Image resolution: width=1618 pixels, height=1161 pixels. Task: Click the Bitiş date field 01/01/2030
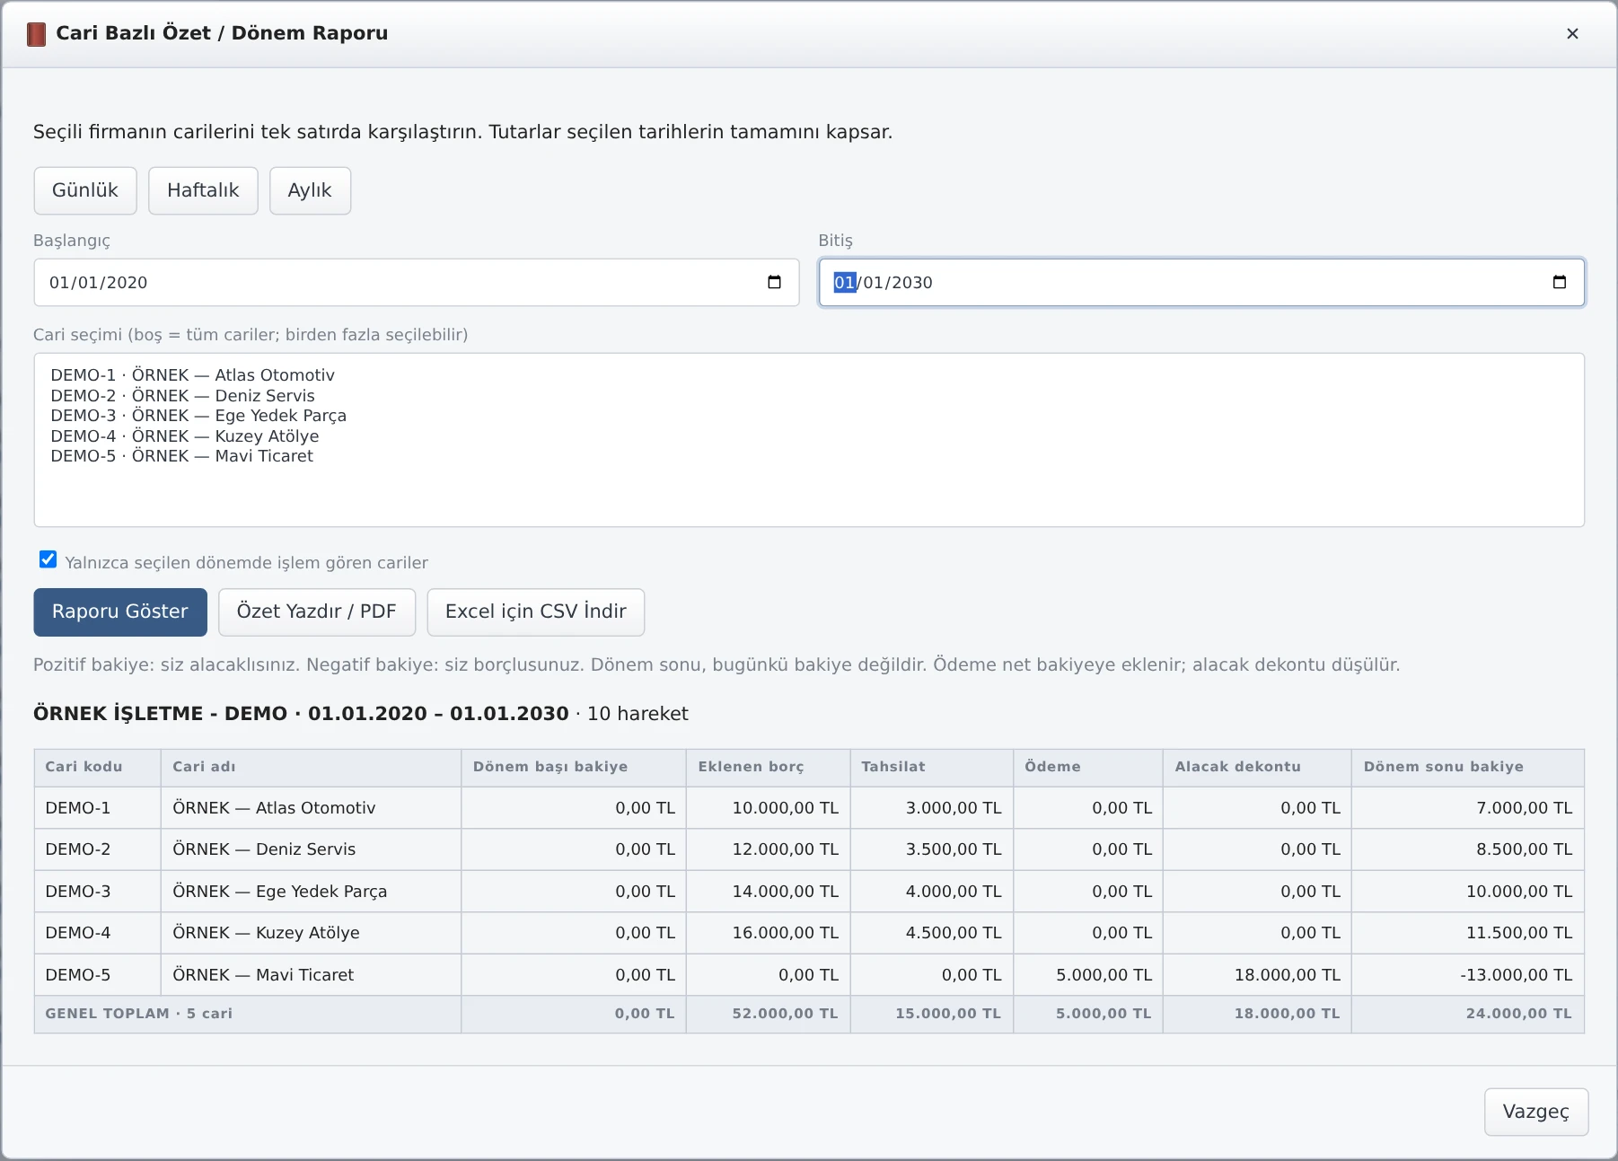tap(1201, 282)
